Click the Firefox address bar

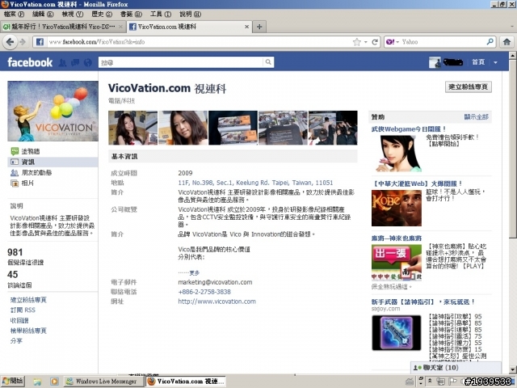(198, 42)
